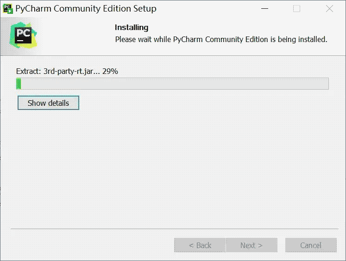Screen dimensions: 346x261
Task: Click the PyCharm Community Edition Setup title text
Action: [86, 9]
